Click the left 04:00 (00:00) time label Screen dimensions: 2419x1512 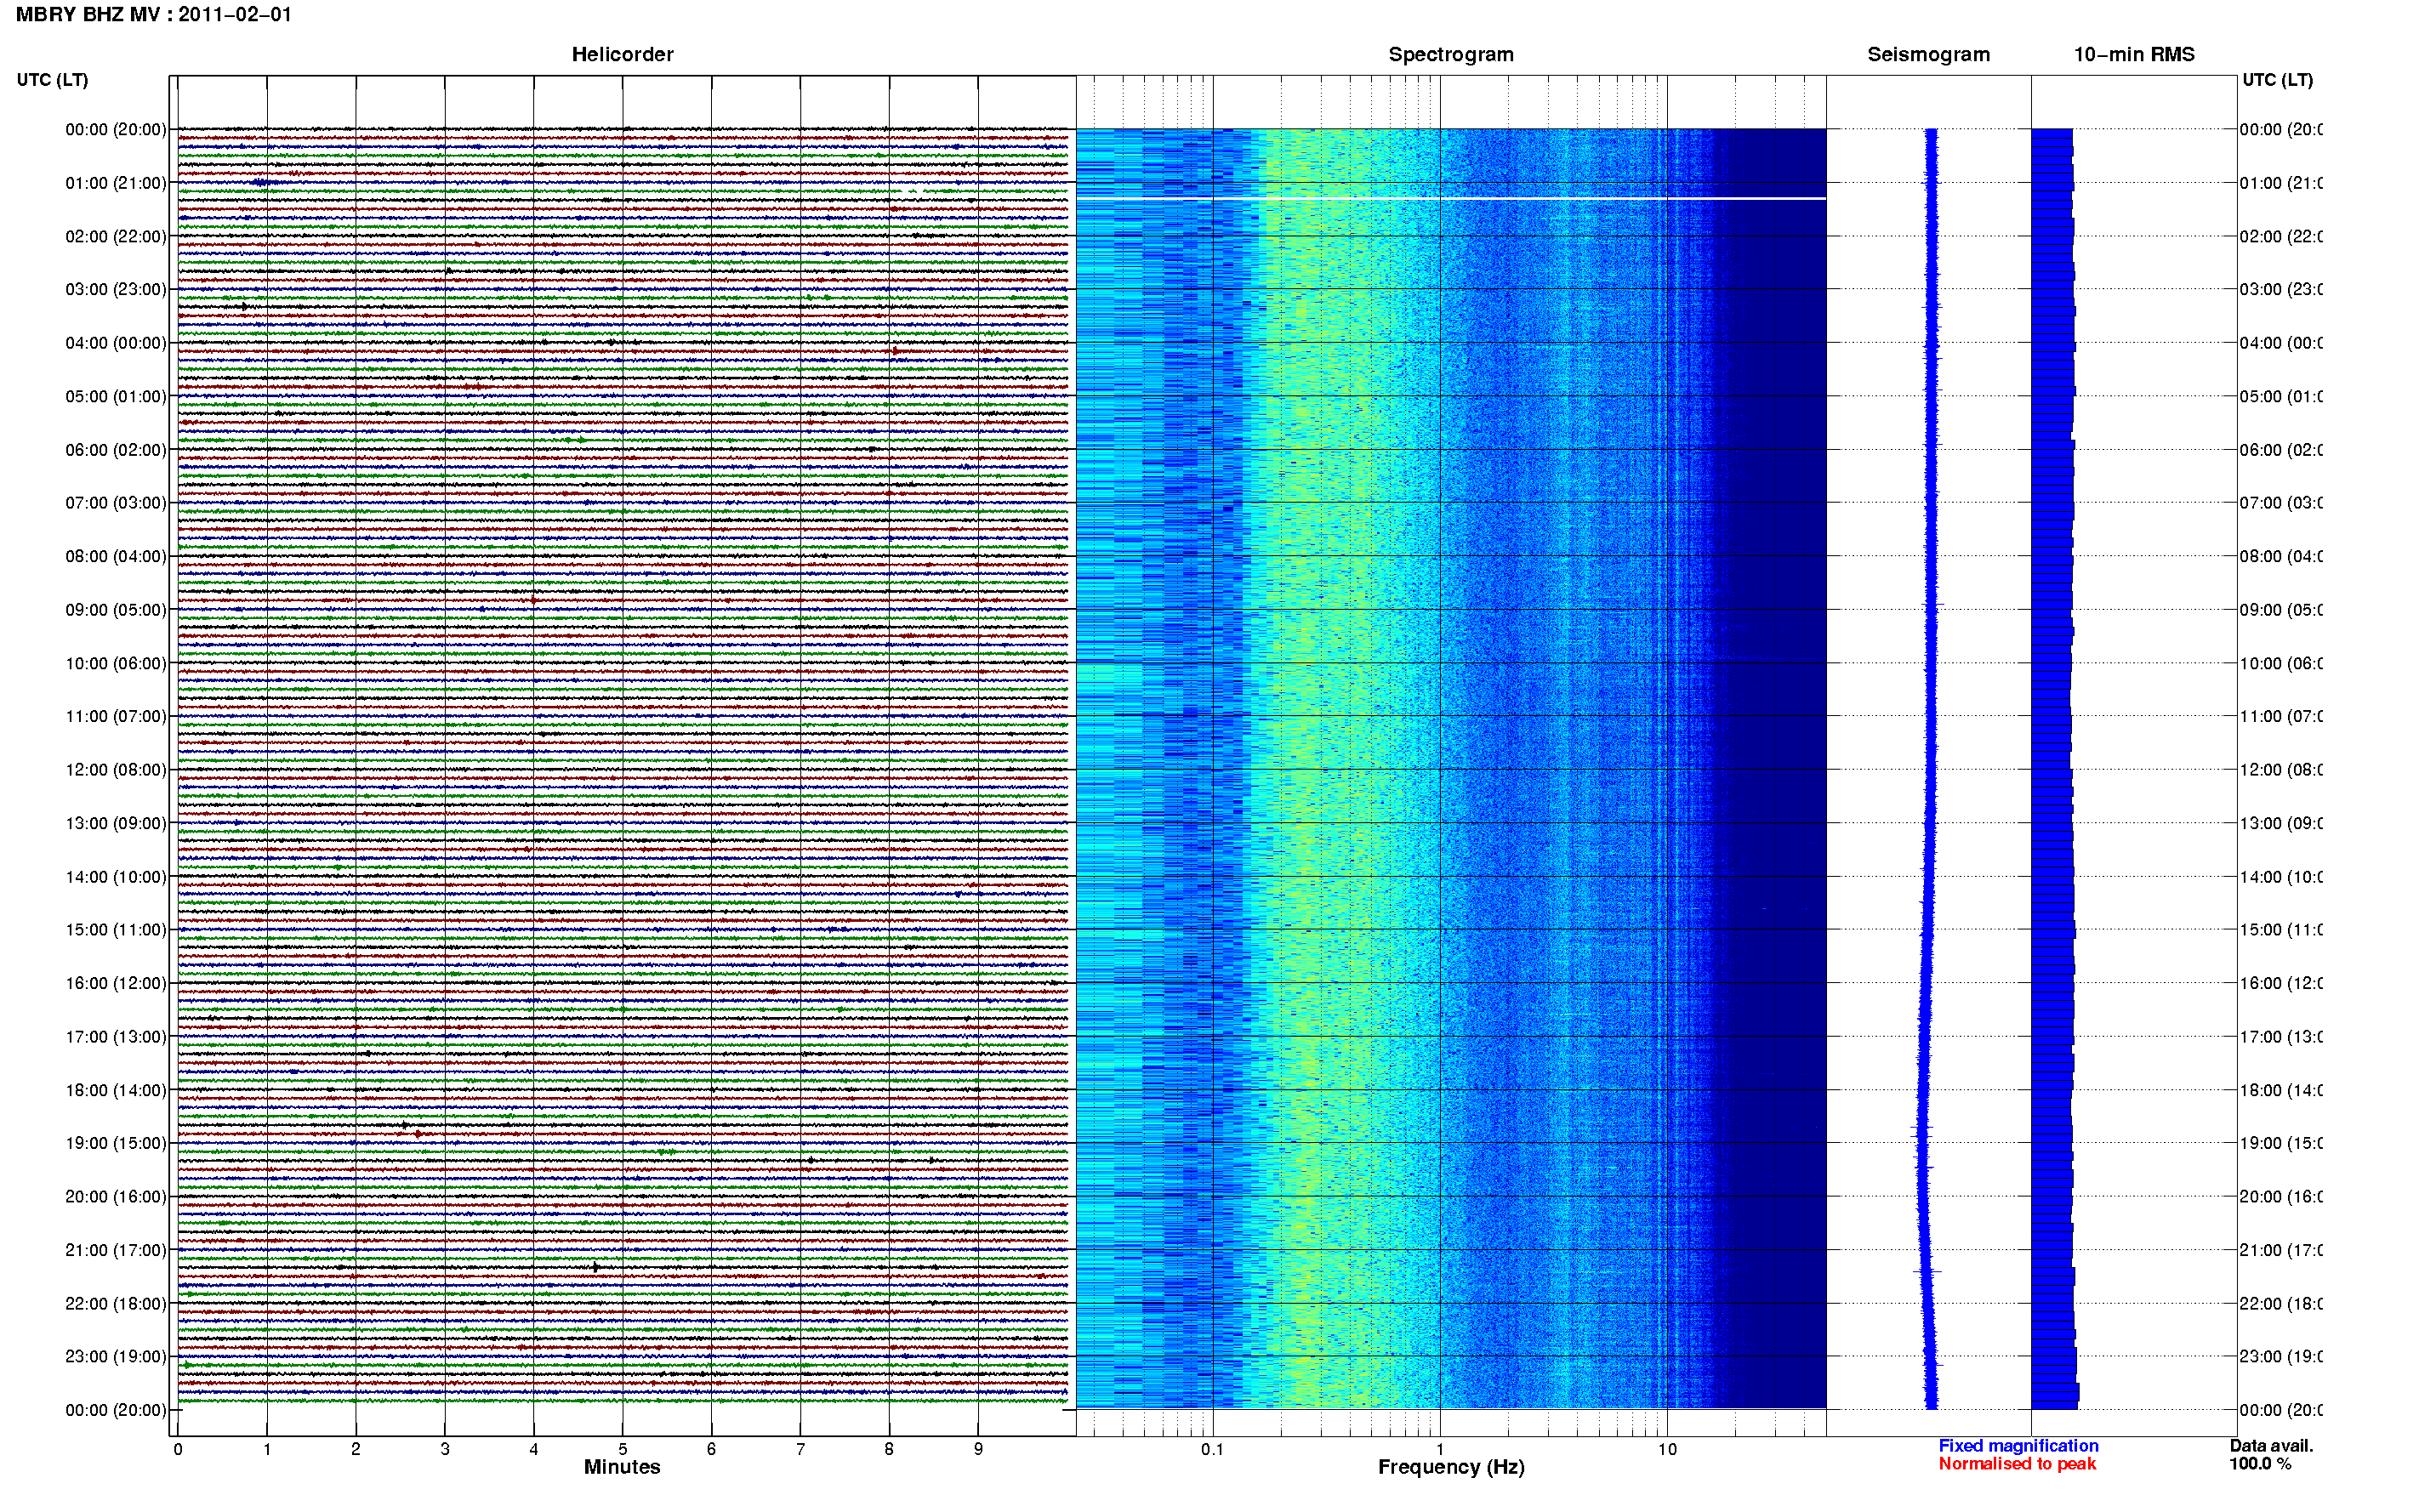[x=116, y=343]
